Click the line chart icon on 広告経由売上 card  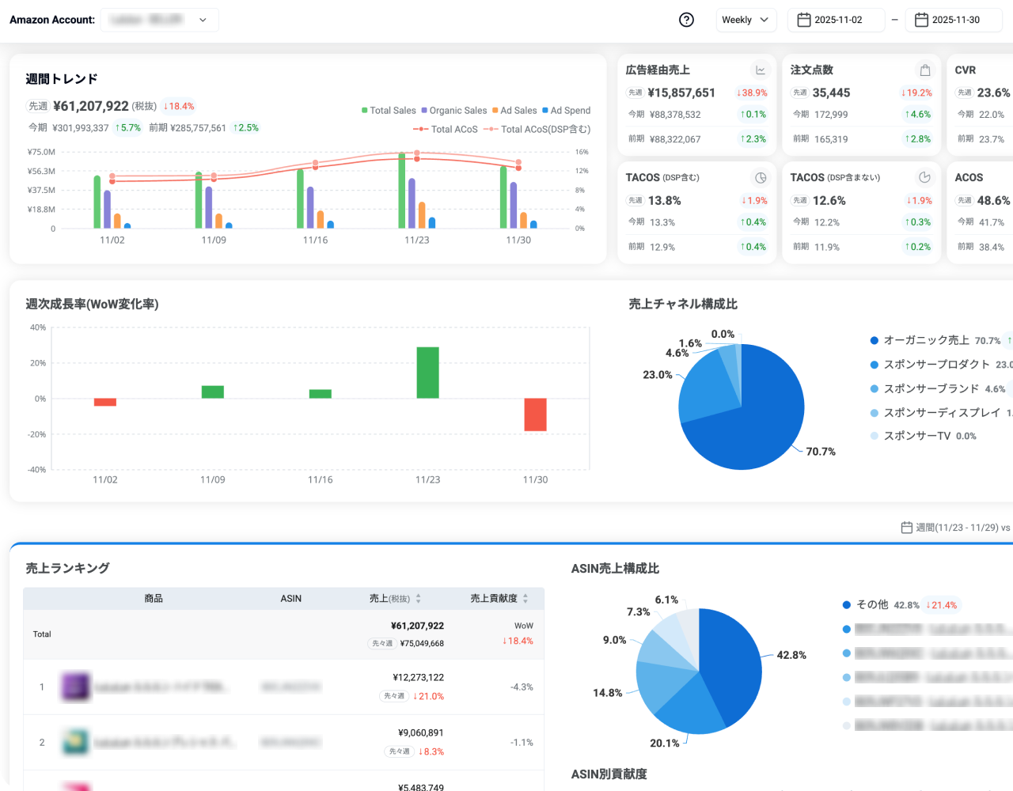[x=761, y=70]
